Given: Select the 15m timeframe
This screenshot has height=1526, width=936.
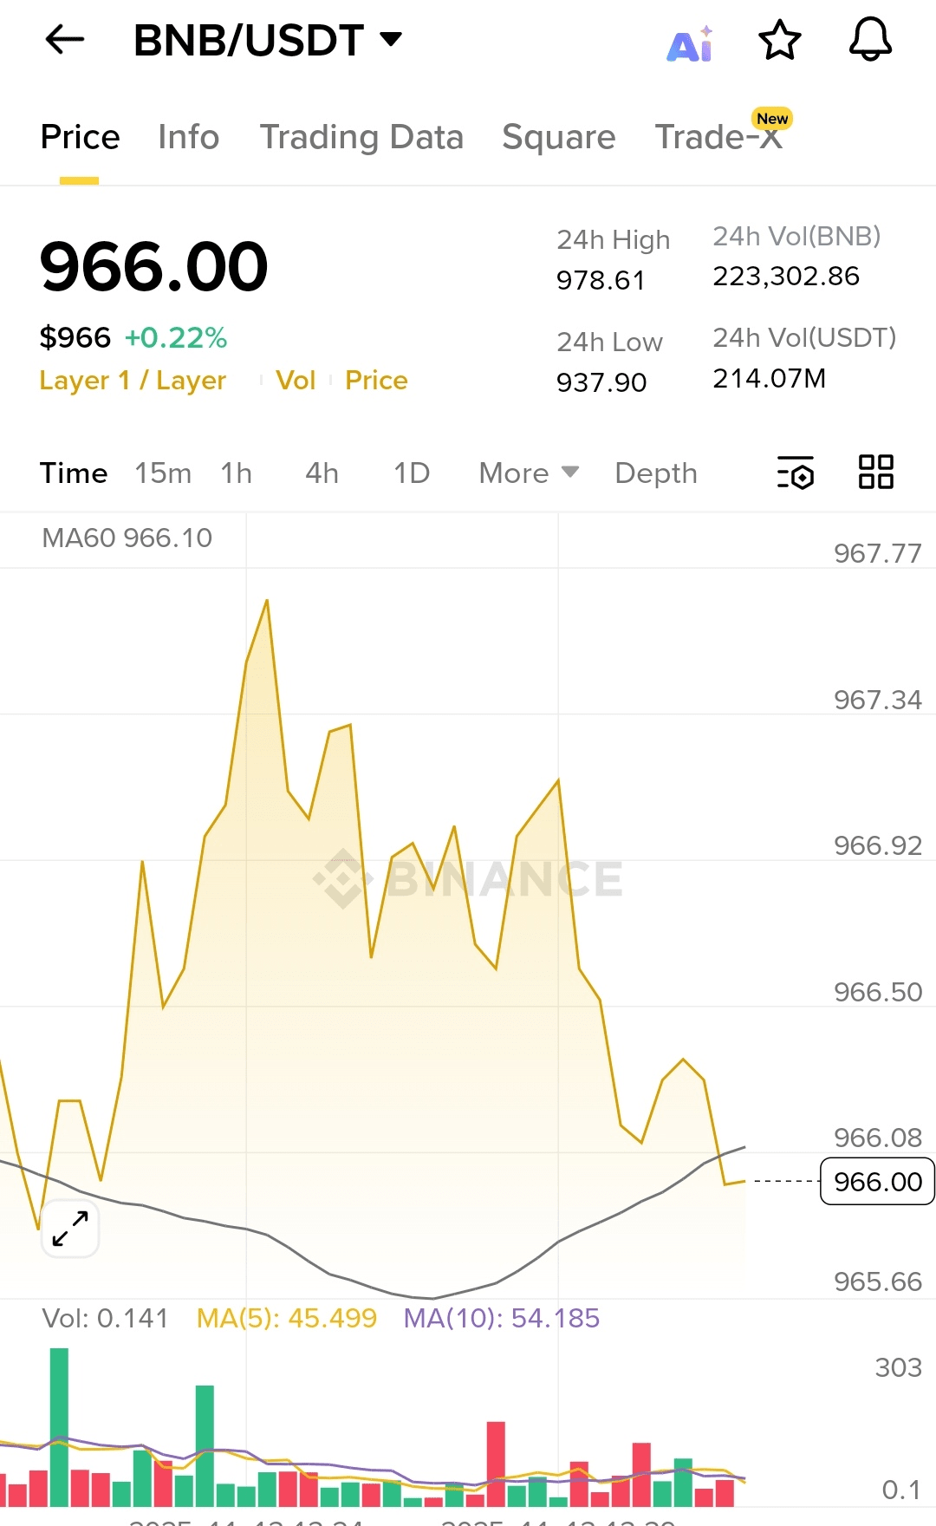Looking at the screenshot, I should [163, 473].
